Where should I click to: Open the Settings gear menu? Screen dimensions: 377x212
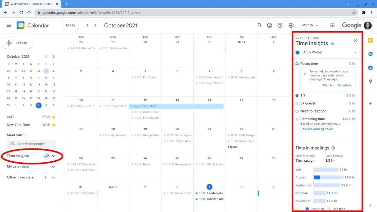pos(291,25)
